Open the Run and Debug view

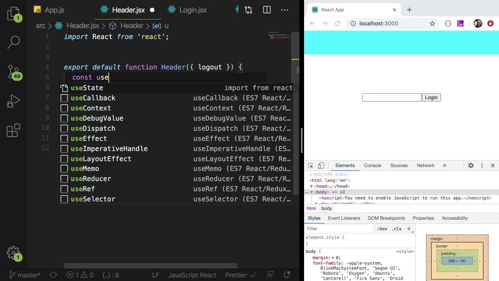14,101
